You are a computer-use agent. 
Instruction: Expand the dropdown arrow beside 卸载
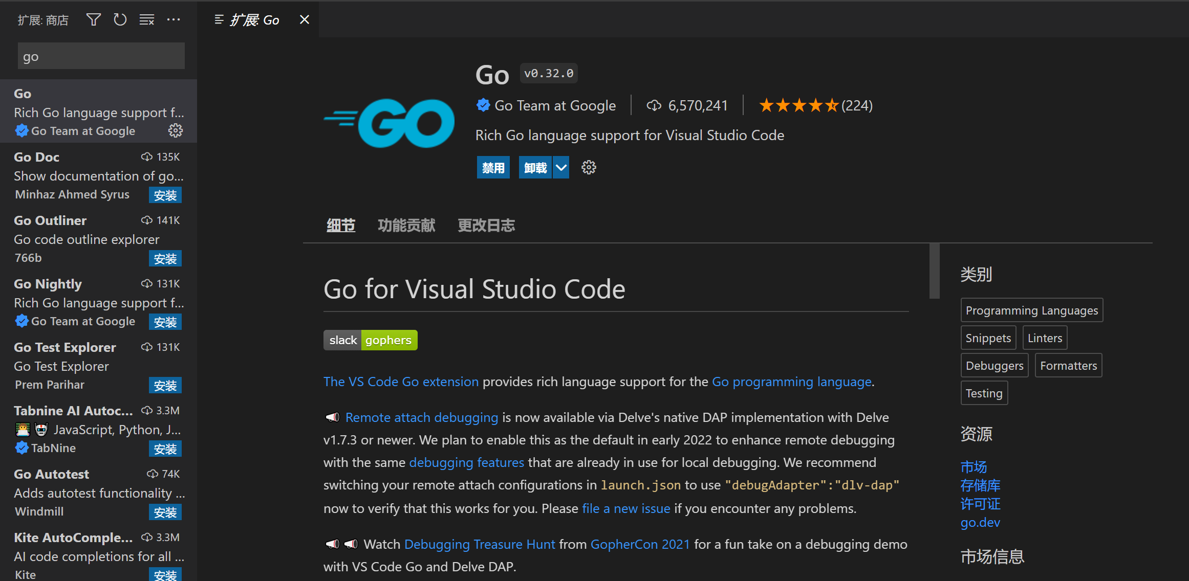point(561,168)
